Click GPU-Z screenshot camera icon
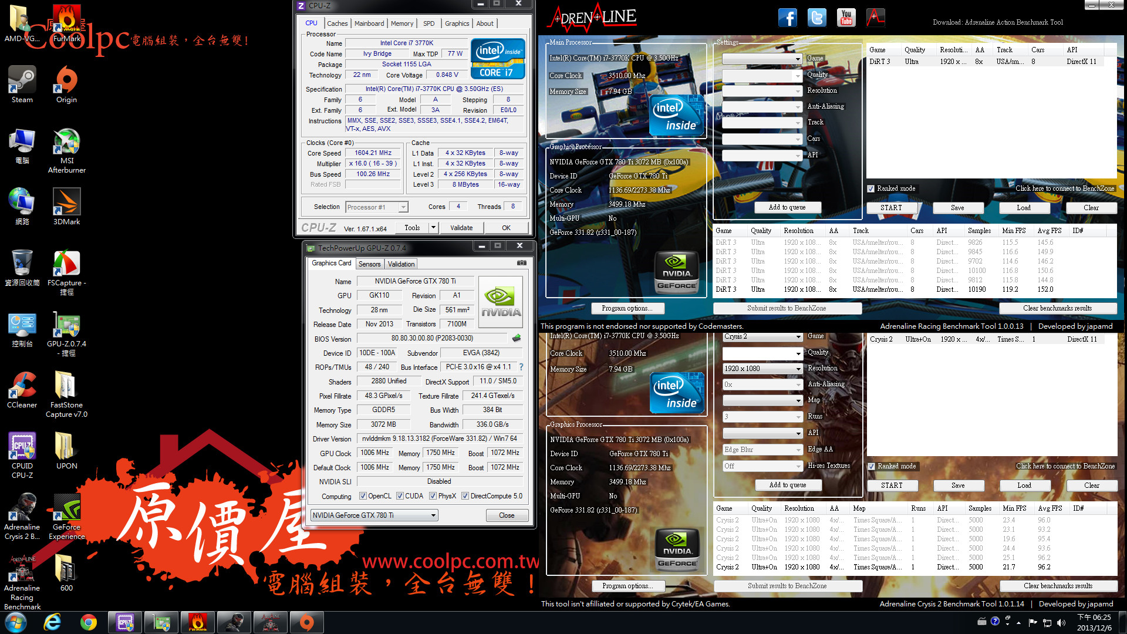This screenshot has width=1127, height=634. (521, 263)
